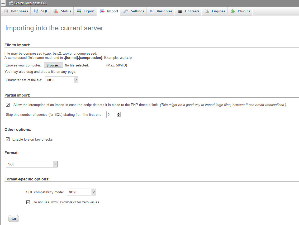Click the server icon in breadcrumb
Image resolution: width=299 pixels, height=225 pixels.
11,3
